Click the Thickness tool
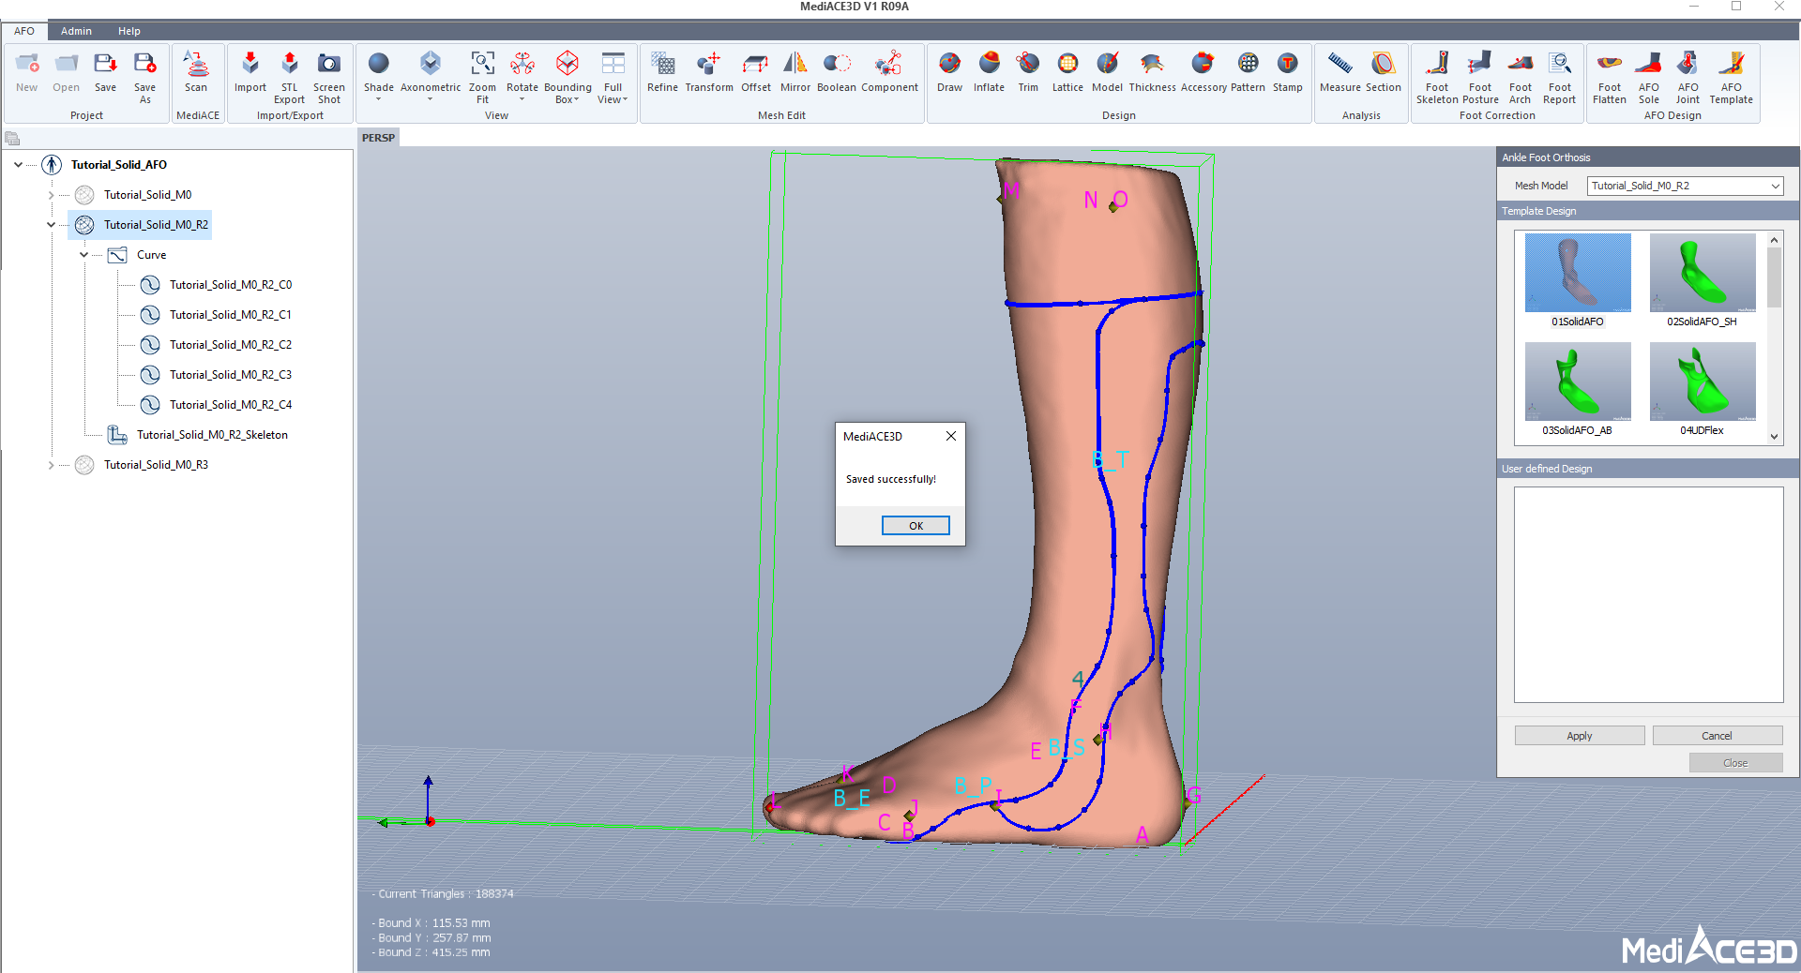The image size is (1801, 973). (x=1153, y=72)
